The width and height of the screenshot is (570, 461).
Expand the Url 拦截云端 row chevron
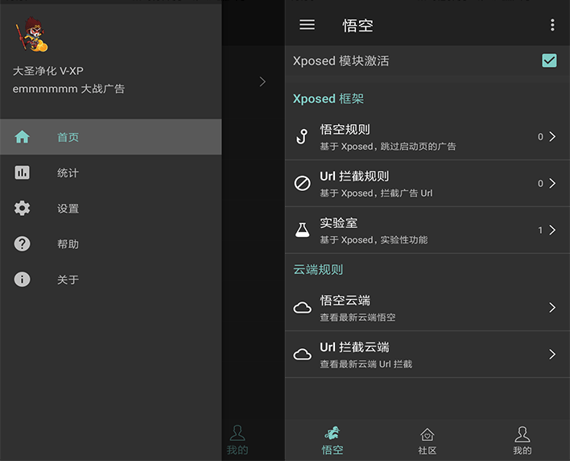552,354
